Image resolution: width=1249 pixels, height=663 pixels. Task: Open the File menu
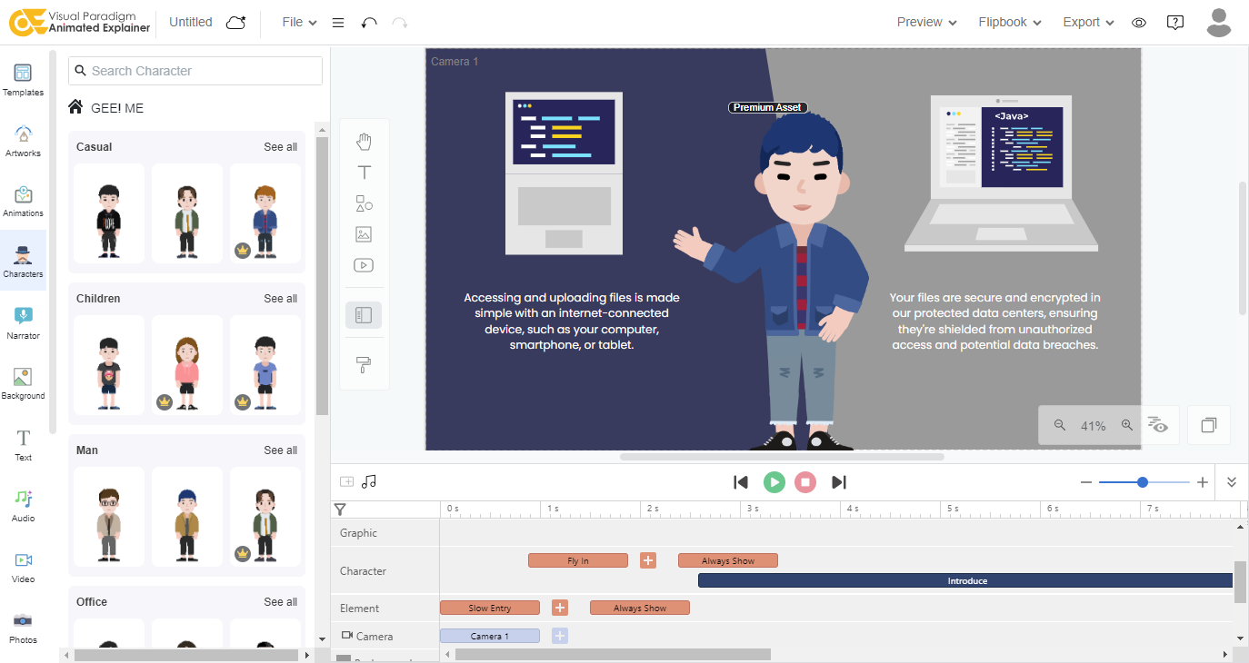click(x=299, y=23)
